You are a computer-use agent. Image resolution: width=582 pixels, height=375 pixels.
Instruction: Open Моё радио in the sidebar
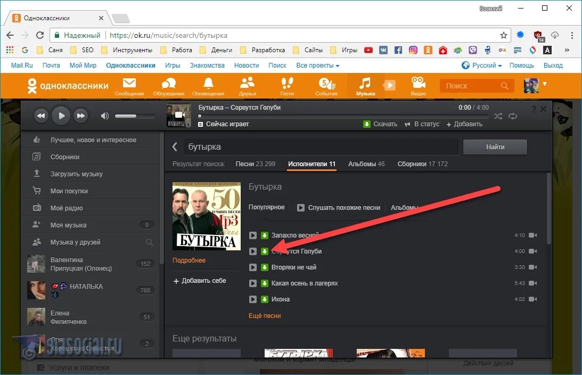click(x=90, y=208)
